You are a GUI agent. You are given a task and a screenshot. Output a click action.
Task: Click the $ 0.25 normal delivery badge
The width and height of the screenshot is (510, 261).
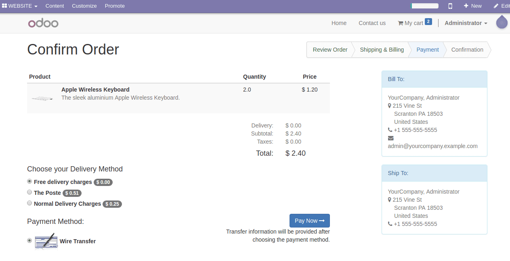pos(112,204)
